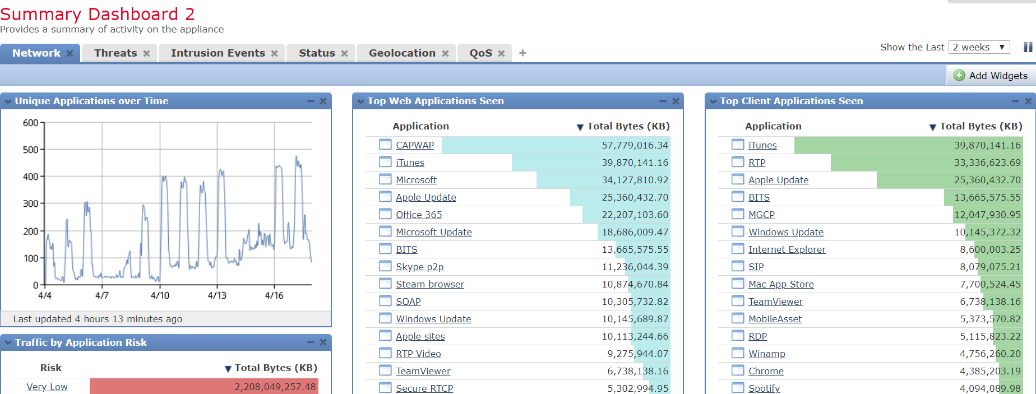Sort risk table by Total Bytes arrow

[228, 369]
